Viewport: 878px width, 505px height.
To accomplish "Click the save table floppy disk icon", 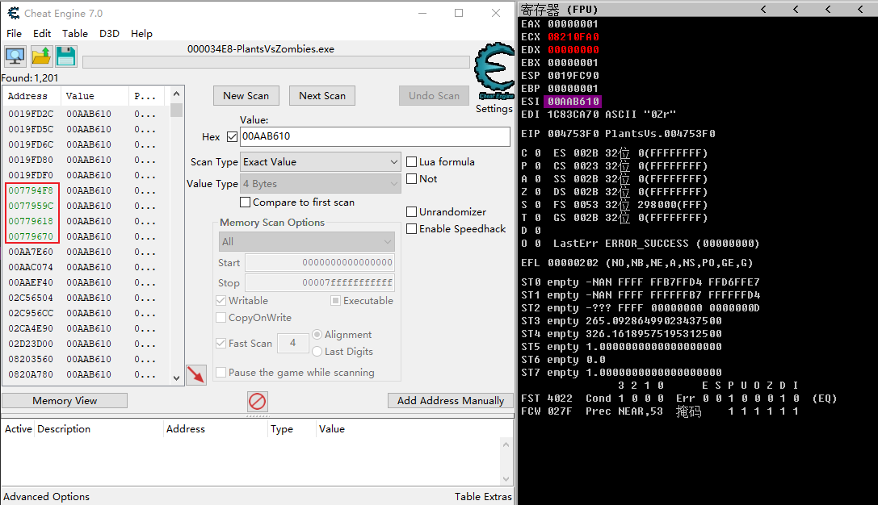I will click(x=65, y=56).
